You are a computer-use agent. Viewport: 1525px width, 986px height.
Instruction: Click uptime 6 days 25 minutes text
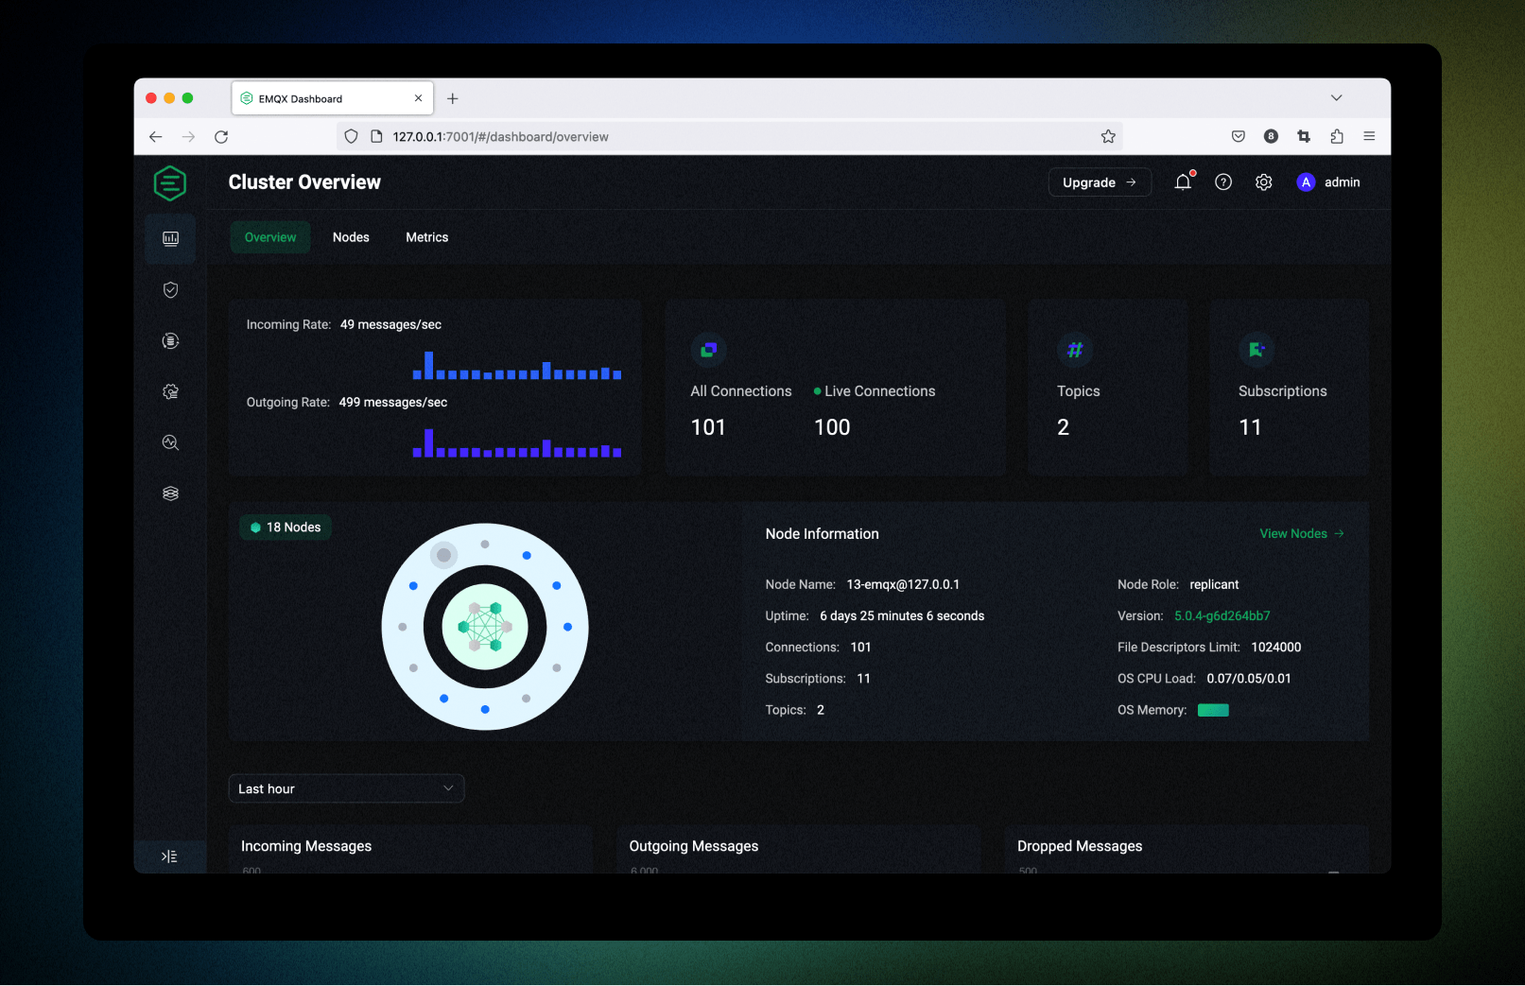point(902,615)
